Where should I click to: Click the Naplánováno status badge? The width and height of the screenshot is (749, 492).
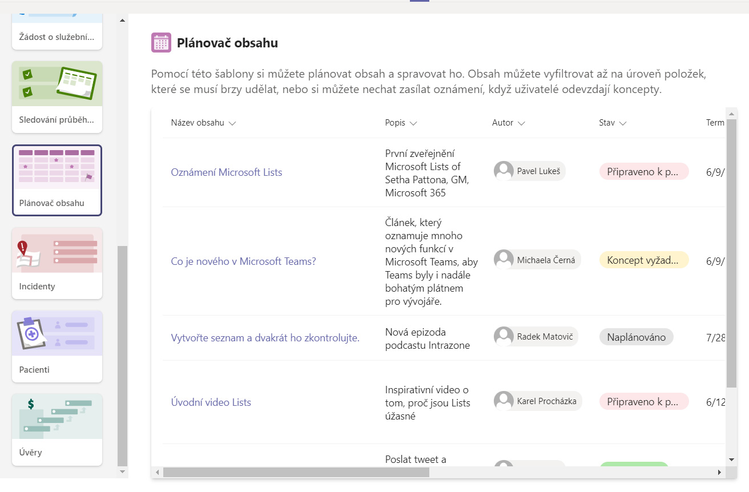point(636,337)
